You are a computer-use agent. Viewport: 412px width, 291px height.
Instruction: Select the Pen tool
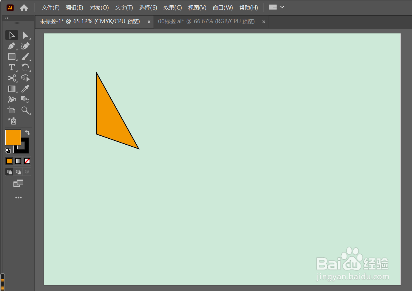(12, 46)
